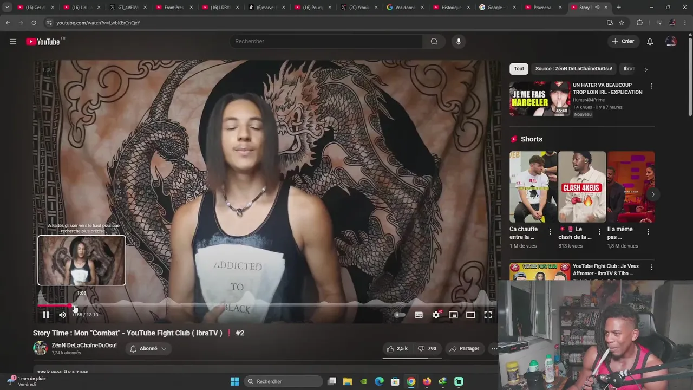Select the Tout filter chip
Viewport: 693px width, 390px height.
[519, 69]
